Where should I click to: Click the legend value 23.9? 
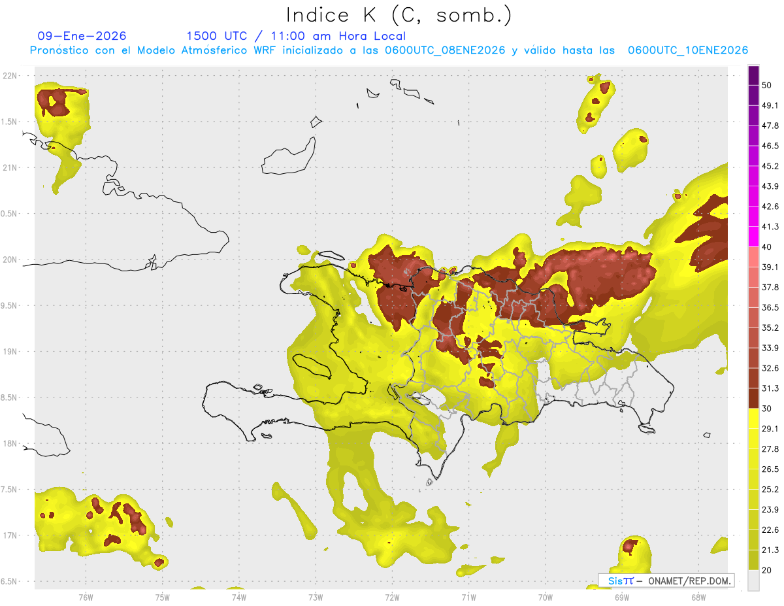pos(770,510)
